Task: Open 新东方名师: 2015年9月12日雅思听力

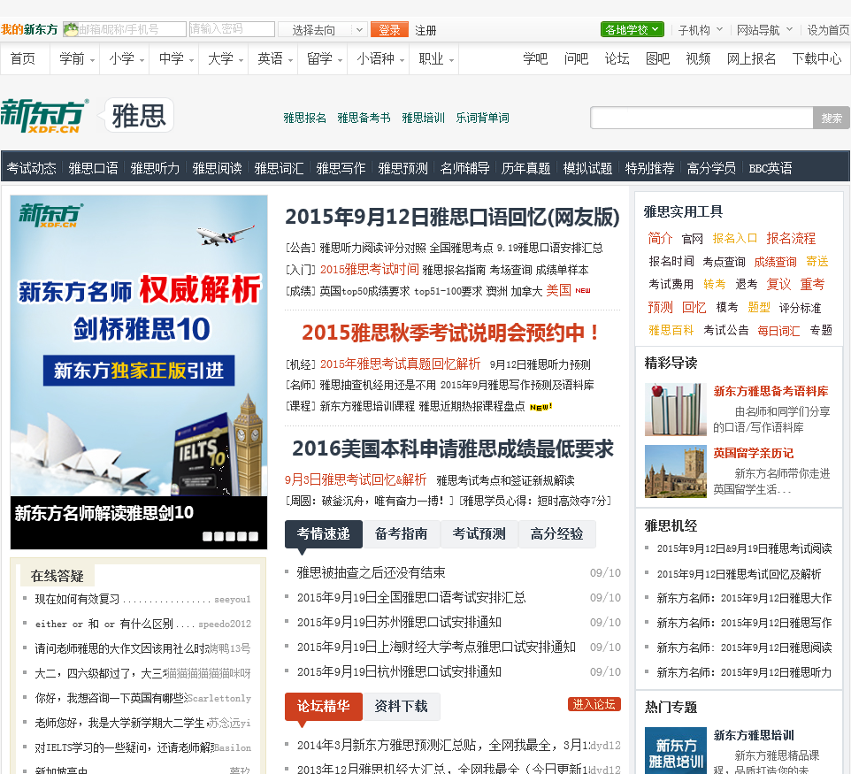Action: tap(744, 672)
